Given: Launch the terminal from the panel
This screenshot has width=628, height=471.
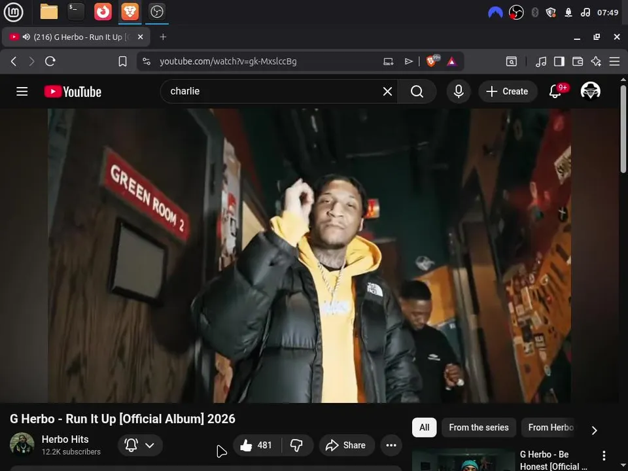Looking at the screenshot, I should tap(76, 12).
